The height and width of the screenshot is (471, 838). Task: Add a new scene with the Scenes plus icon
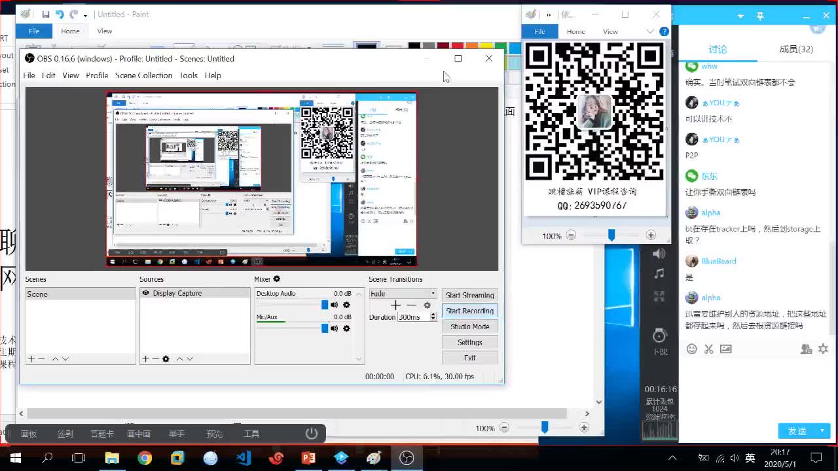31,358
